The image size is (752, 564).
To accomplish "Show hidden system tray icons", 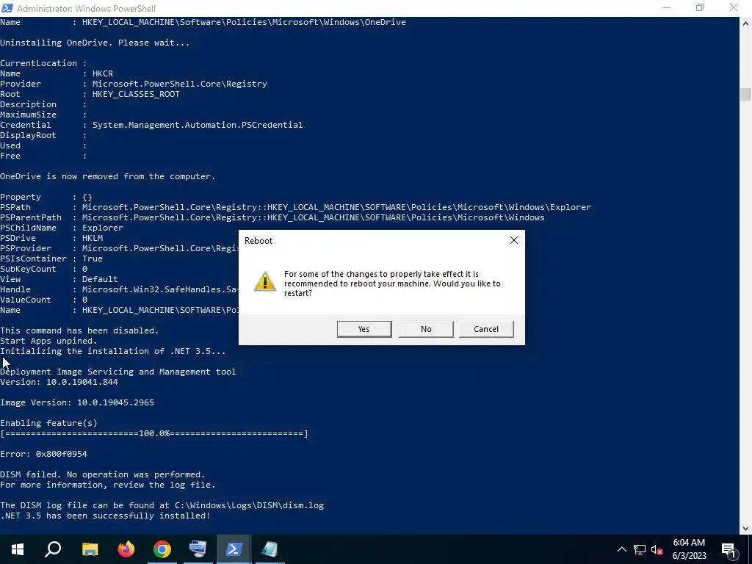I will point(621,549).
